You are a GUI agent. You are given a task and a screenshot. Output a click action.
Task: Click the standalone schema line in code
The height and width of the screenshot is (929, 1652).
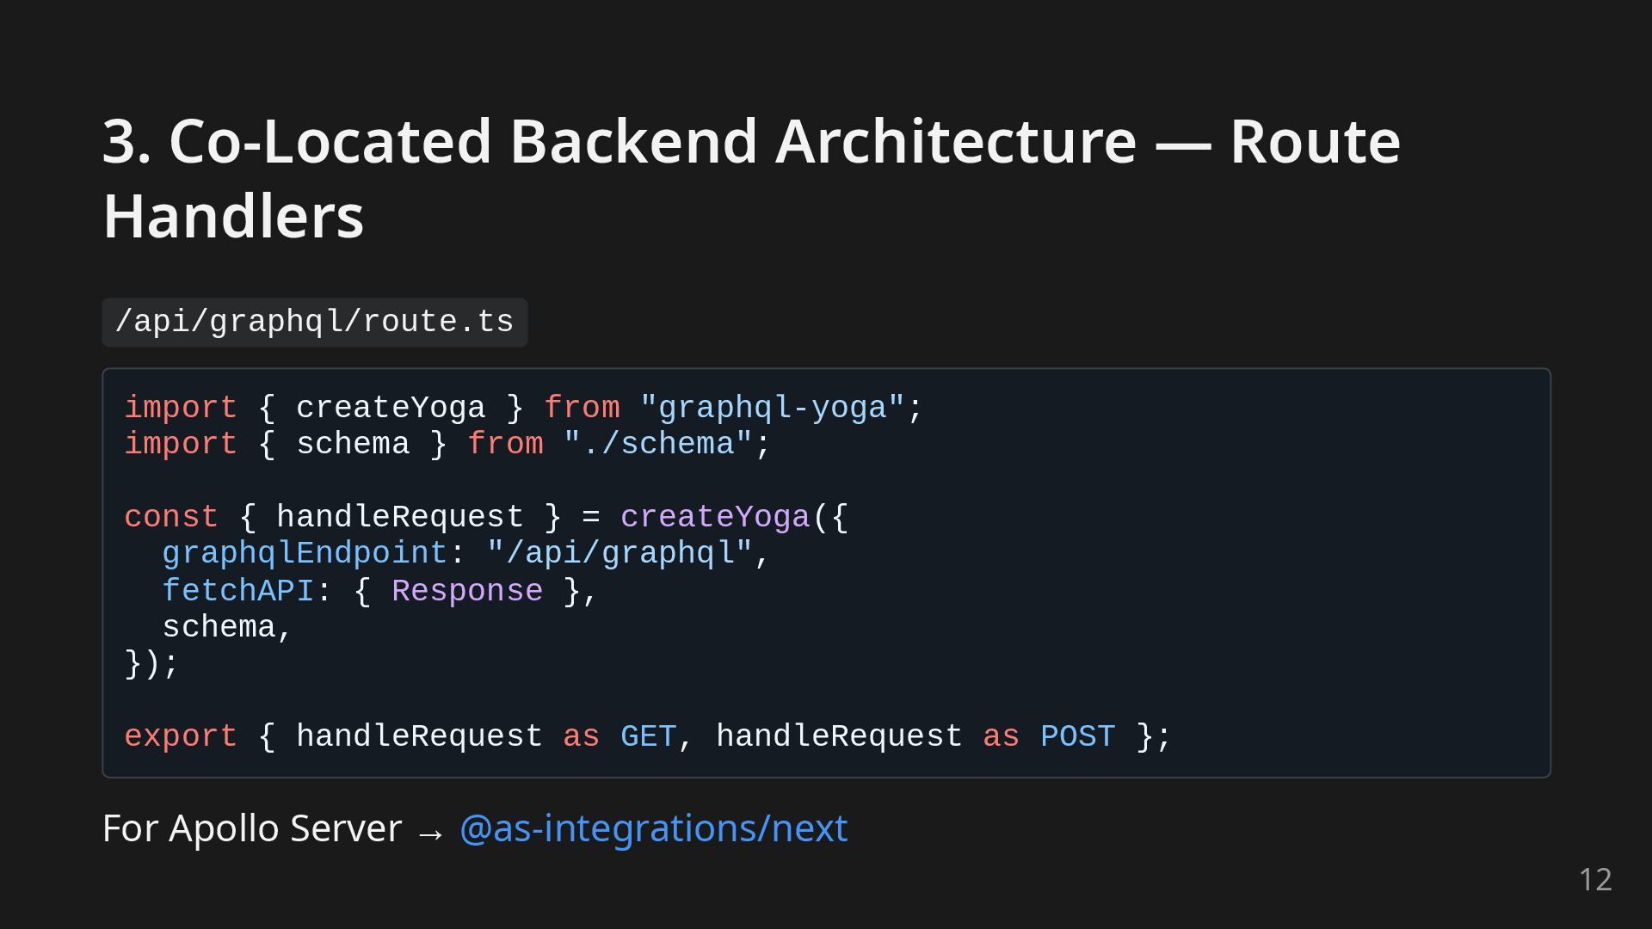click(219, 627)
